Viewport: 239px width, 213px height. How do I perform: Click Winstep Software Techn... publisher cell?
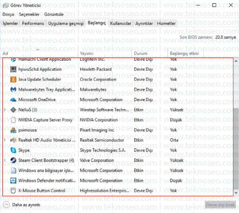click(104, 109)
